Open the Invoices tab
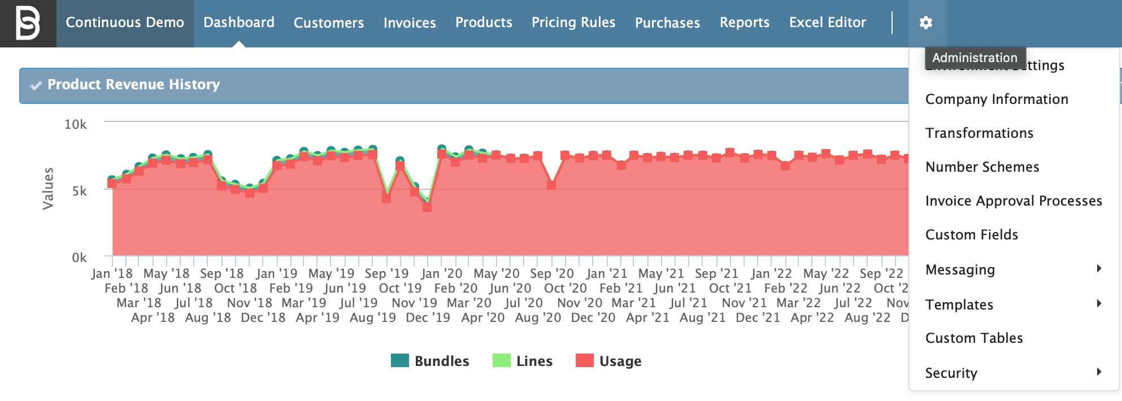The height and width of the screenshot is (401, 1122). tap(410, 23)
